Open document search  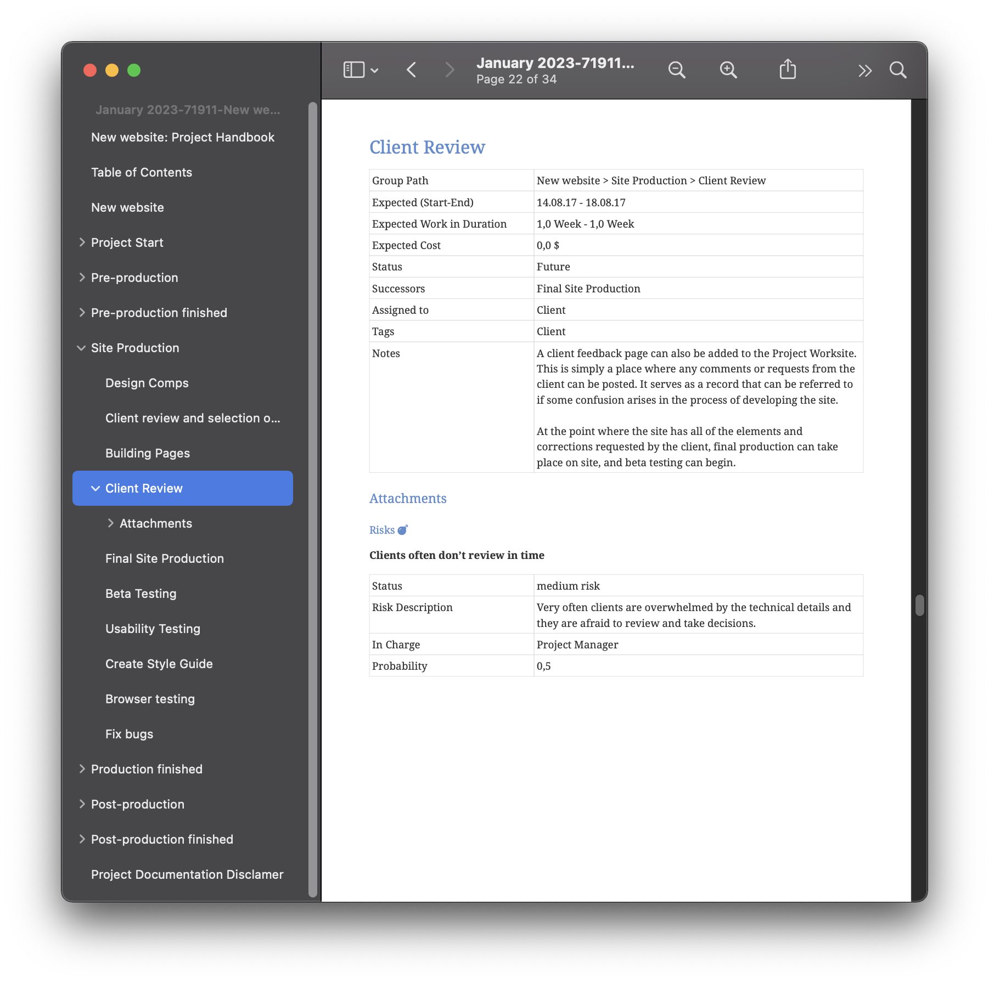click(898, 70)
